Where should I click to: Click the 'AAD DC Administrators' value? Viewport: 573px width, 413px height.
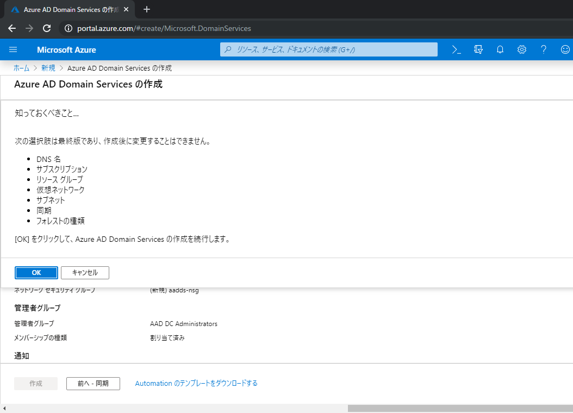pos(183,324)
